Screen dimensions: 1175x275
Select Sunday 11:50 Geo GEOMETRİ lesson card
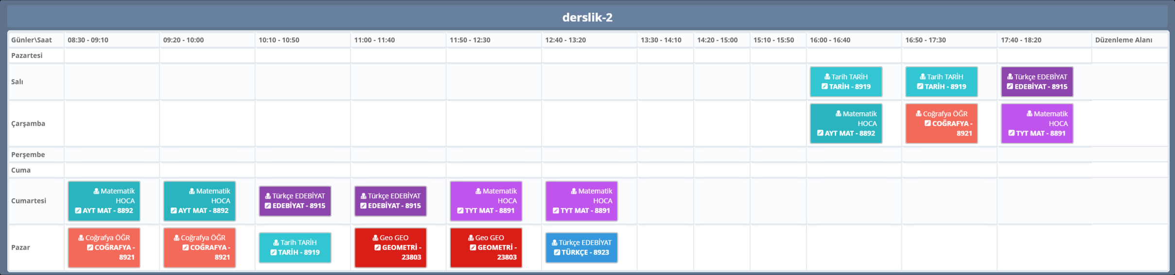486,247
